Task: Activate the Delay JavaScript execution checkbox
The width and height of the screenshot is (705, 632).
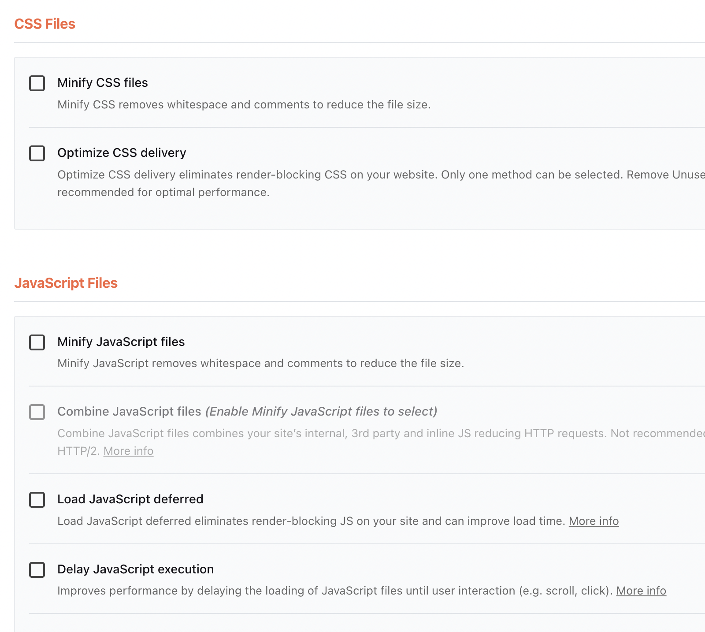Action: pyautogui.click(x=37, y=570)
